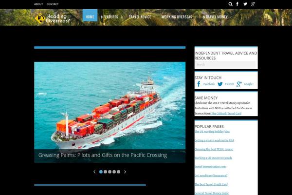292x195 pixels.
Task: Click sidebar Twitter bird icon
Action: (220, 84)
